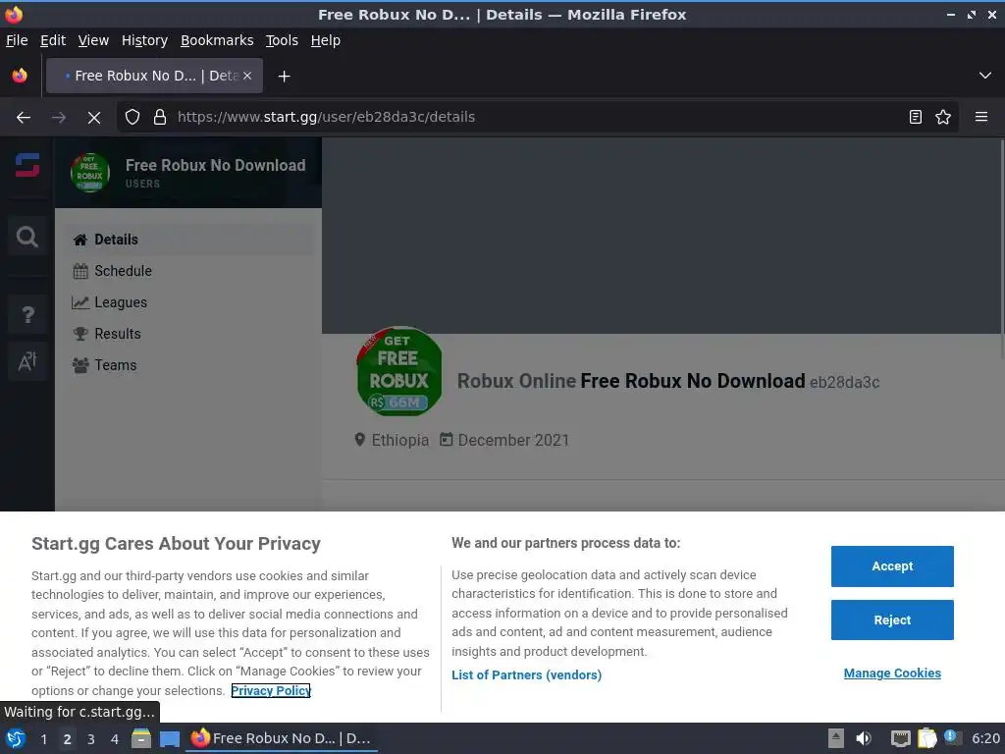This screenshot has width=1005, height=754.
Task: Click the start.gg logo icon in sidebar
Action: (x=26, y=165)
